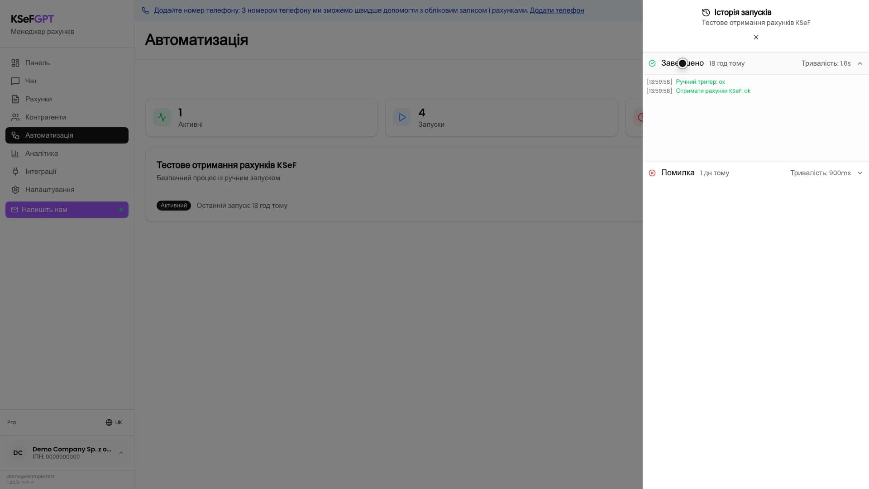Click the red error icon of Помилка run
The image size is (869, 489).
(x=652, y=173)
